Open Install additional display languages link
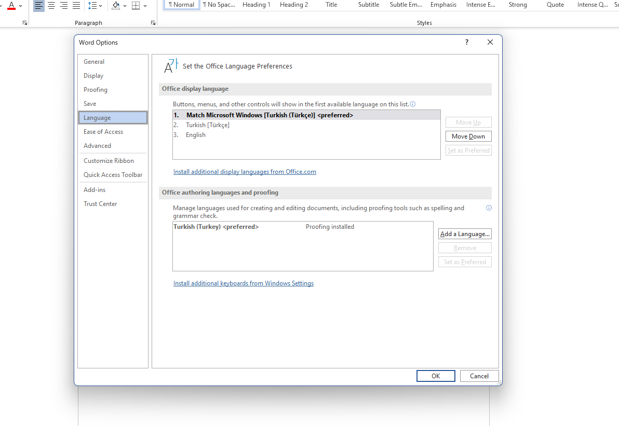The image size is (619, 426). (245, 172)
